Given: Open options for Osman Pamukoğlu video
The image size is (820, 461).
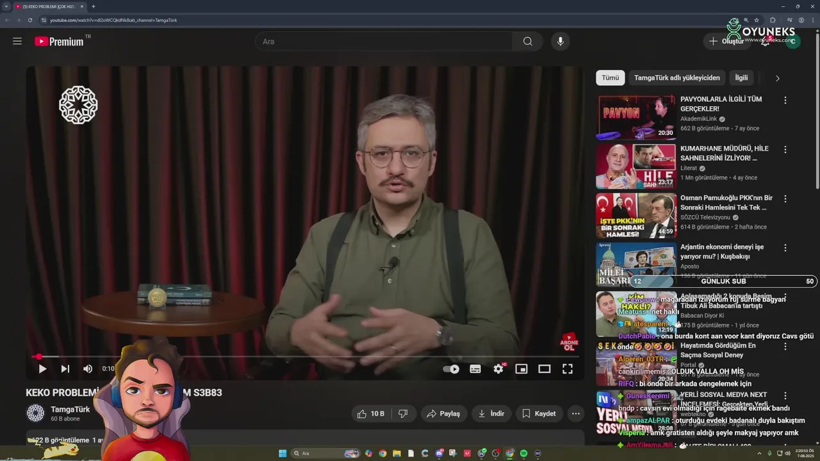Looking at the screenshot, I should tap(785, 199).
